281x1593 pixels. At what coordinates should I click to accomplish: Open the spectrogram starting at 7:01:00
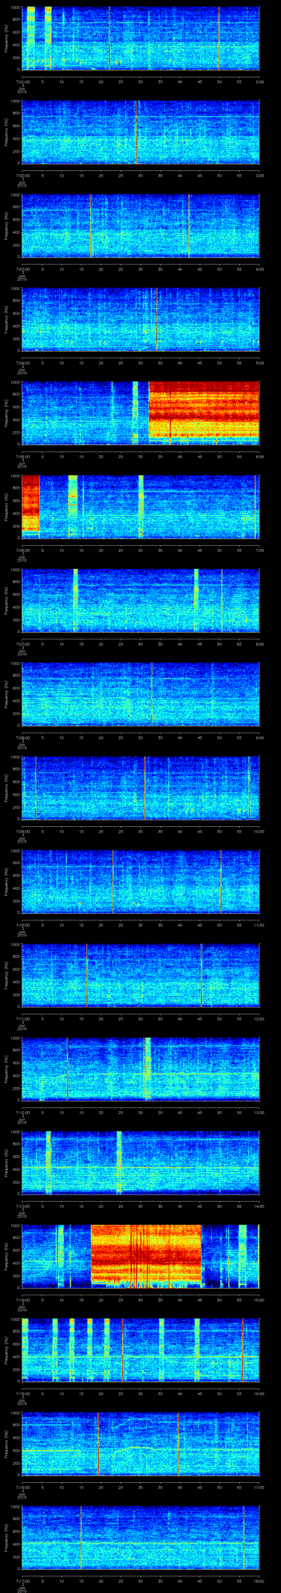(x=141, y=38)
